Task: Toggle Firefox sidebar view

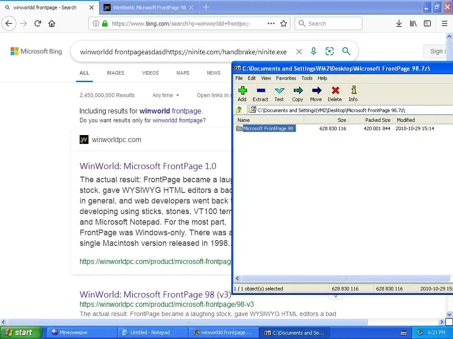Action: [427, 23]
